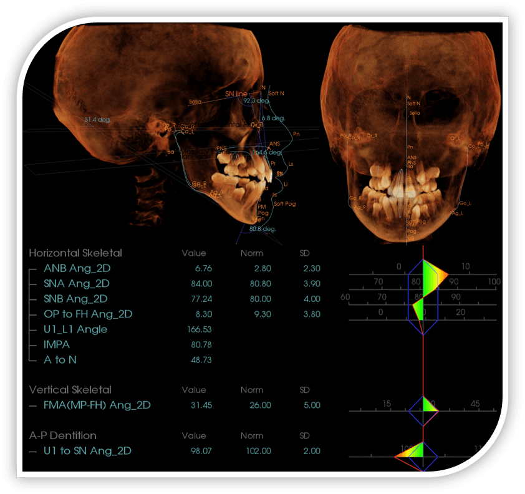
Task: Click the FMA(MP-FH) Ang_2D entry
Action: pyautogui.click(x=97, y=405)
